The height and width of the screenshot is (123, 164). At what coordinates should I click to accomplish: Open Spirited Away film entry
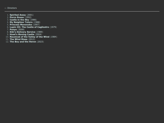[x=18, y=15]
